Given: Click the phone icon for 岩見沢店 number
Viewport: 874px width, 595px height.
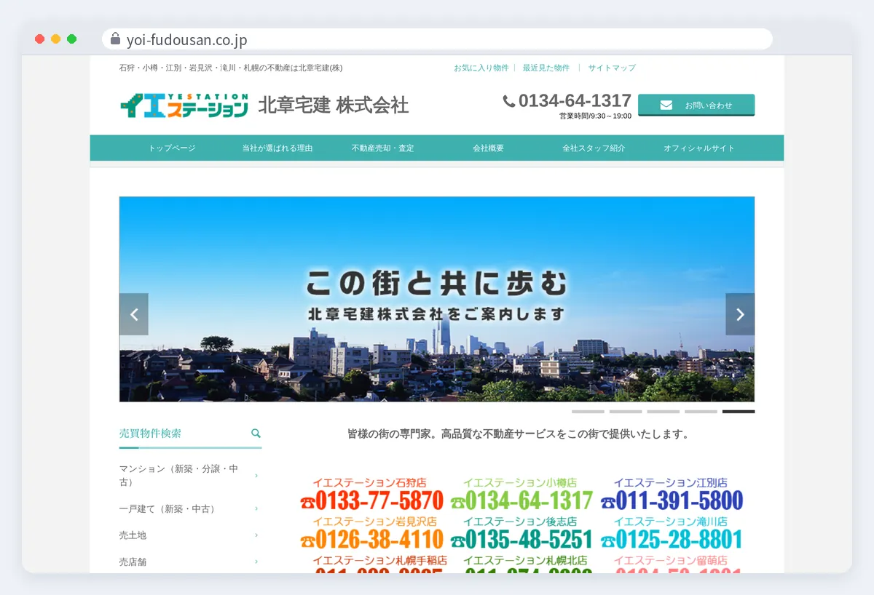Looking at the screenshot, I should [307, 540].
